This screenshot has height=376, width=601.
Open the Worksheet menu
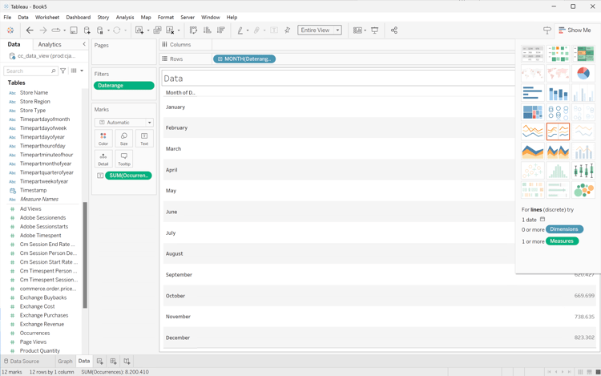pyautogui.click(x=47, y=18)
